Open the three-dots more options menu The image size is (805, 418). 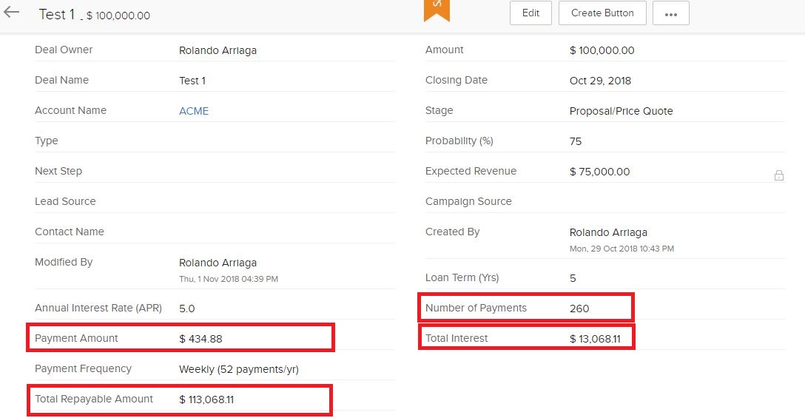[x=670, y=13]
